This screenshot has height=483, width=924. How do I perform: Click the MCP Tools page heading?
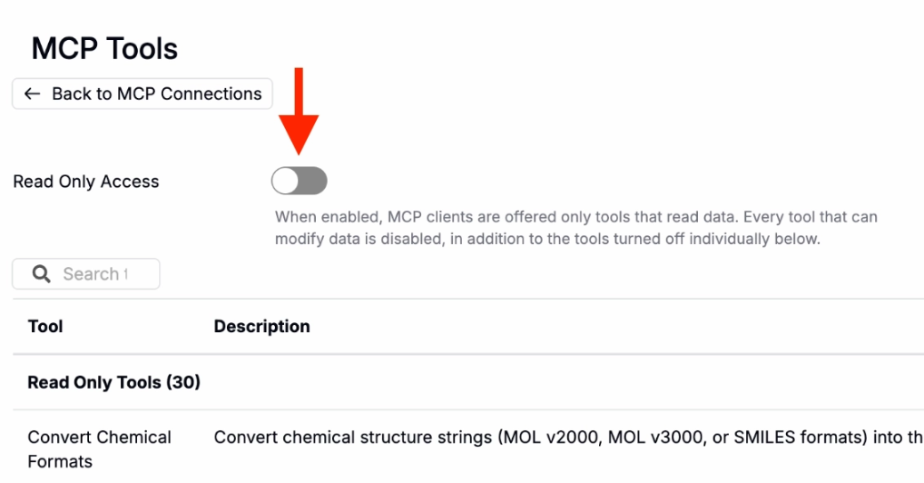click(x=104, y=48)
